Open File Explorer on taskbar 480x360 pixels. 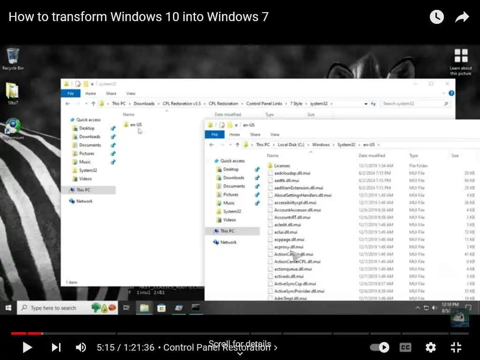[x=144, y=307]
